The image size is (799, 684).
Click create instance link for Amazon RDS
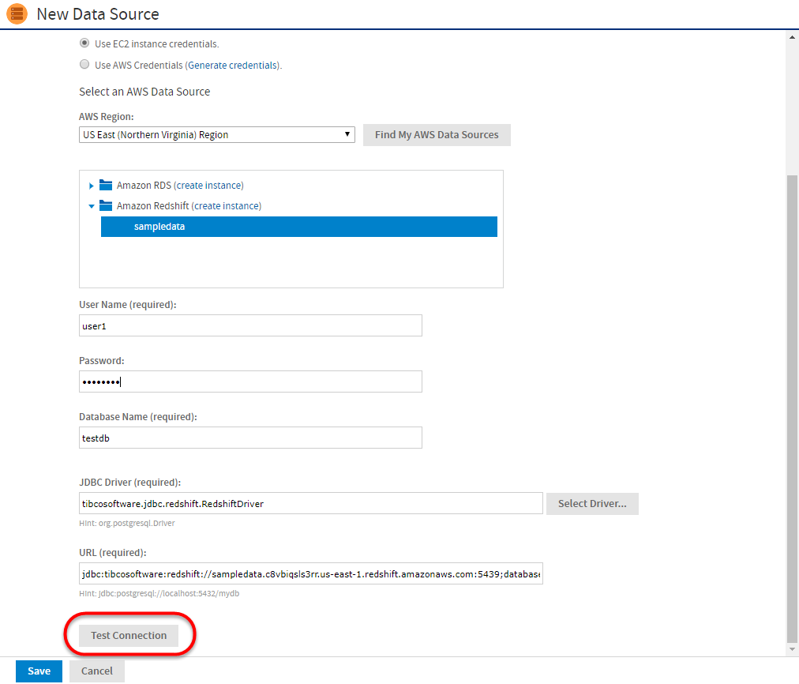click(210, 186)
